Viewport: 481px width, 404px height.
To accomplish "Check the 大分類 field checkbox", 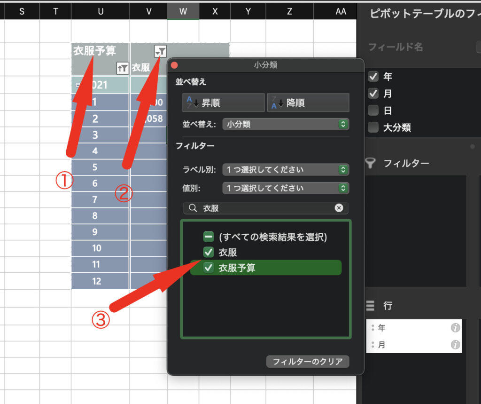I will (373, 127).
